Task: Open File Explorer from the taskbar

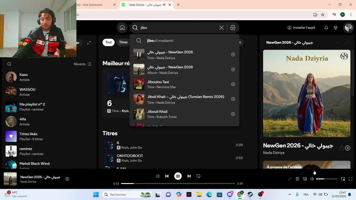Action: [x=199, y=194]
